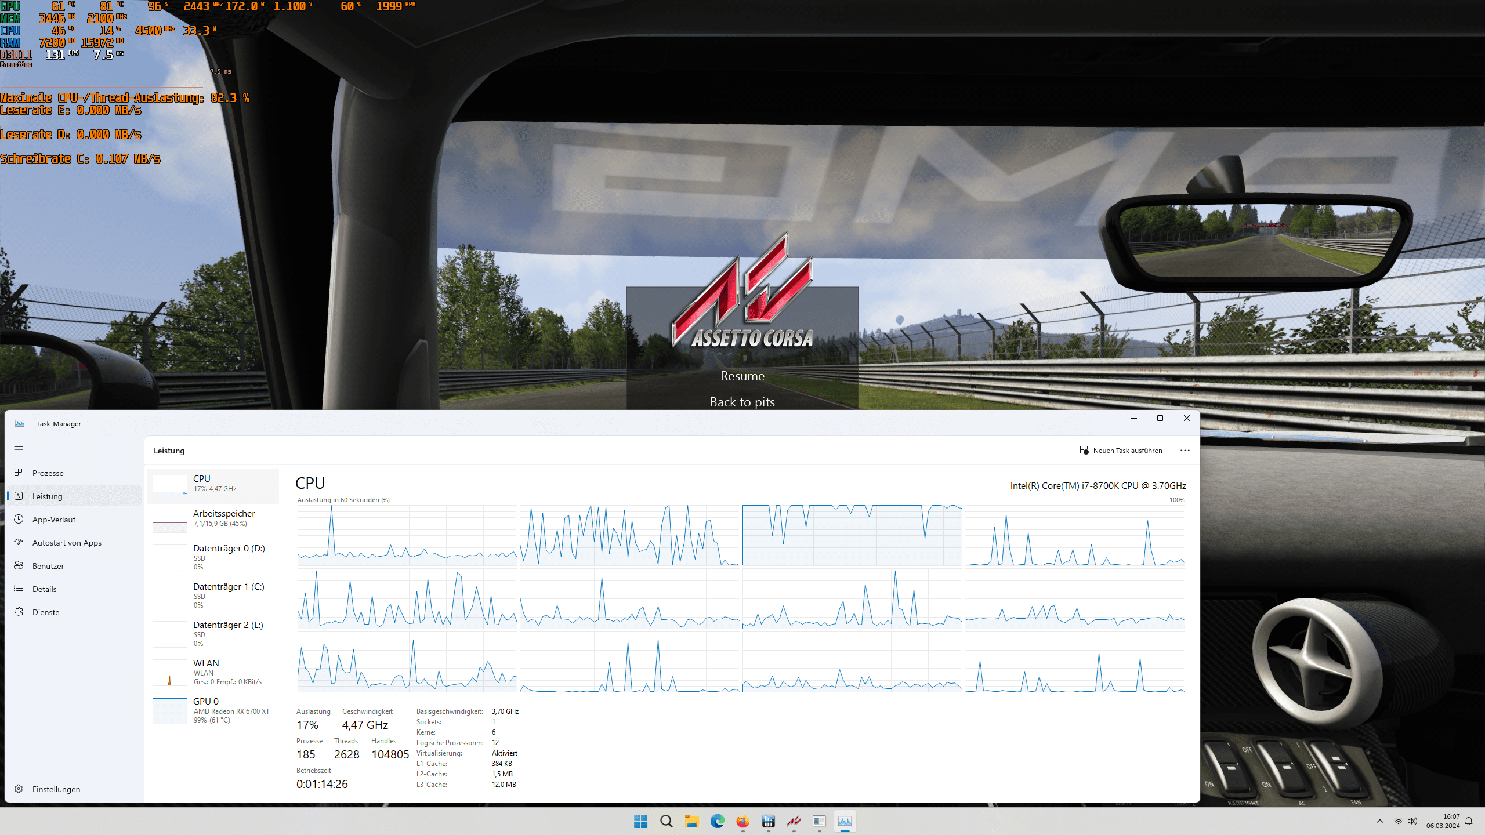Open Firefox from the taskbar
Viewport: 1485px width, 835px height.
point(742,821)
